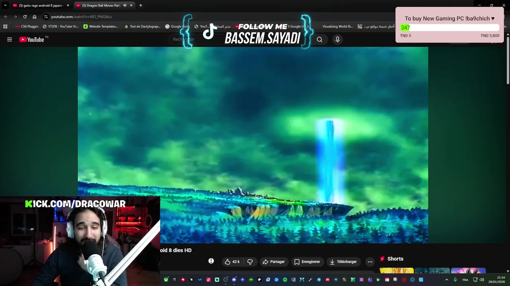Open the Visualizing World Bi... bookmark
This screenshot has width=510, height=286.
(x=337, y=27)
